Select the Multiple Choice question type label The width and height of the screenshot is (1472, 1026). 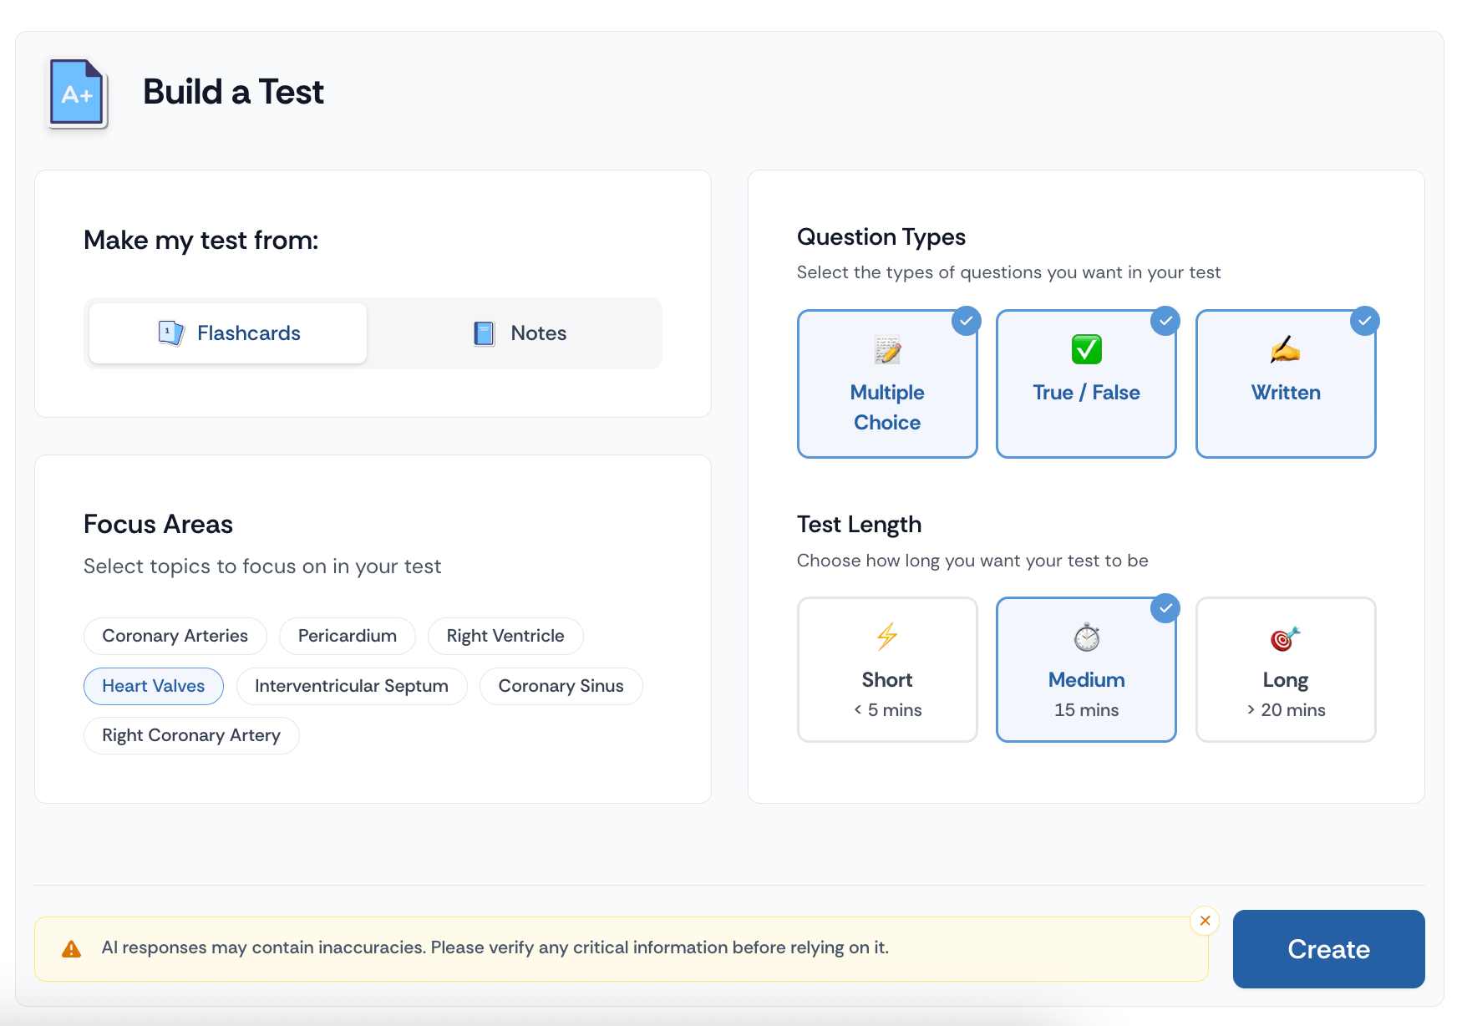tap(887, 408)
